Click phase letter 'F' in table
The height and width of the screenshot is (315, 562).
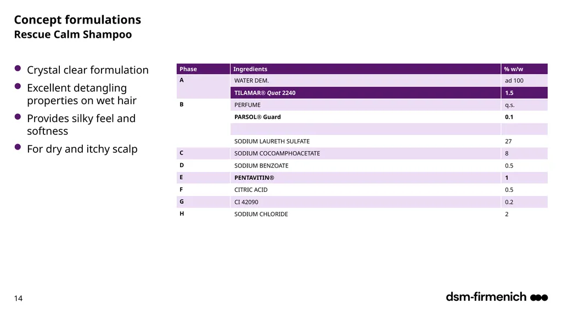[181, 190]
